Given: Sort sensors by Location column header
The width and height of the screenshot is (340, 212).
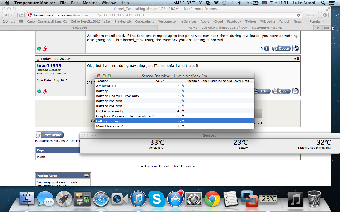Looking at the screenshot, I should pos(125,81).
